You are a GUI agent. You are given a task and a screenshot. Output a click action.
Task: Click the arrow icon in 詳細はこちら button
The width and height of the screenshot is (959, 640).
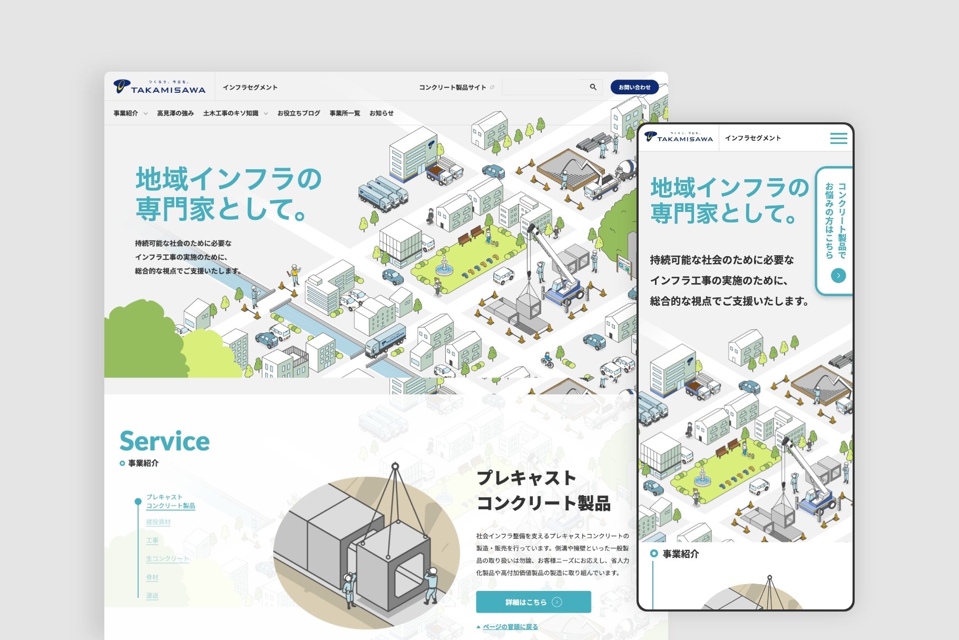tap(557, 602)
